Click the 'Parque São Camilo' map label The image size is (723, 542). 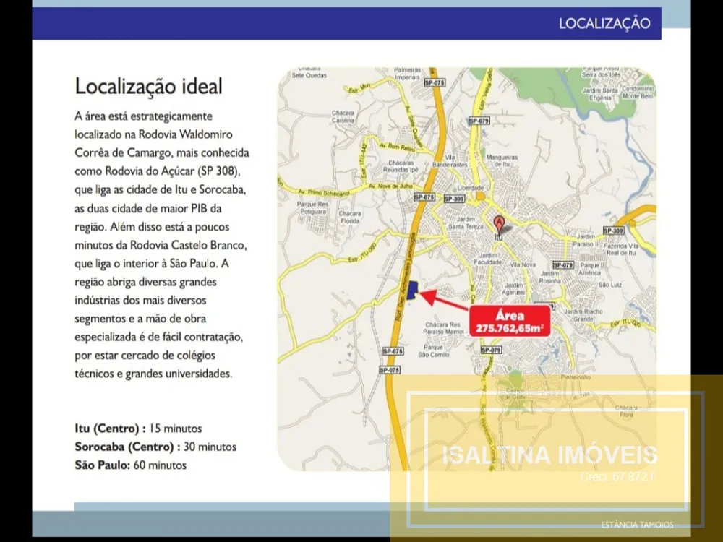pyautogui.click(x=433, y=350)
